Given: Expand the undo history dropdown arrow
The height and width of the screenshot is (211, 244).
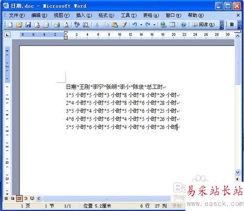Looking at the screenshot, I should 141,25.
